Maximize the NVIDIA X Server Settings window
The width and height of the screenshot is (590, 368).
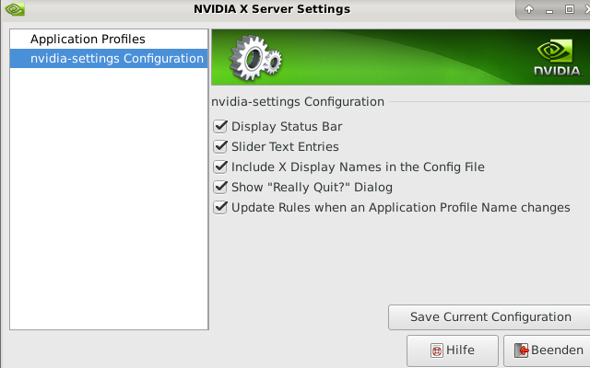pos(570,9)
